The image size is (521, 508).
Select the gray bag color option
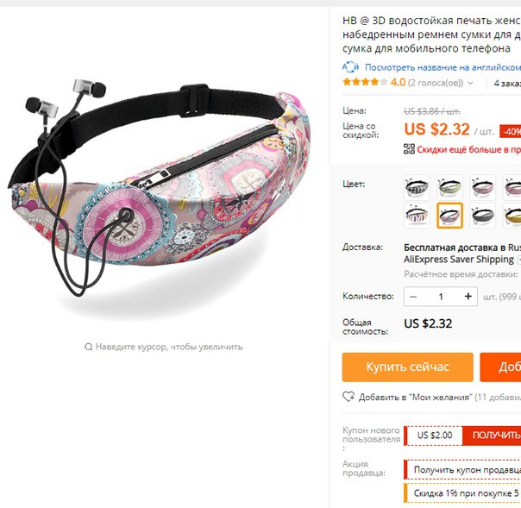point(482,216)
